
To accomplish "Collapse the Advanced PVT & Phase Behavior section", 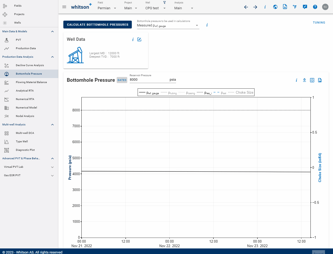I will click(x=52, y=158).
